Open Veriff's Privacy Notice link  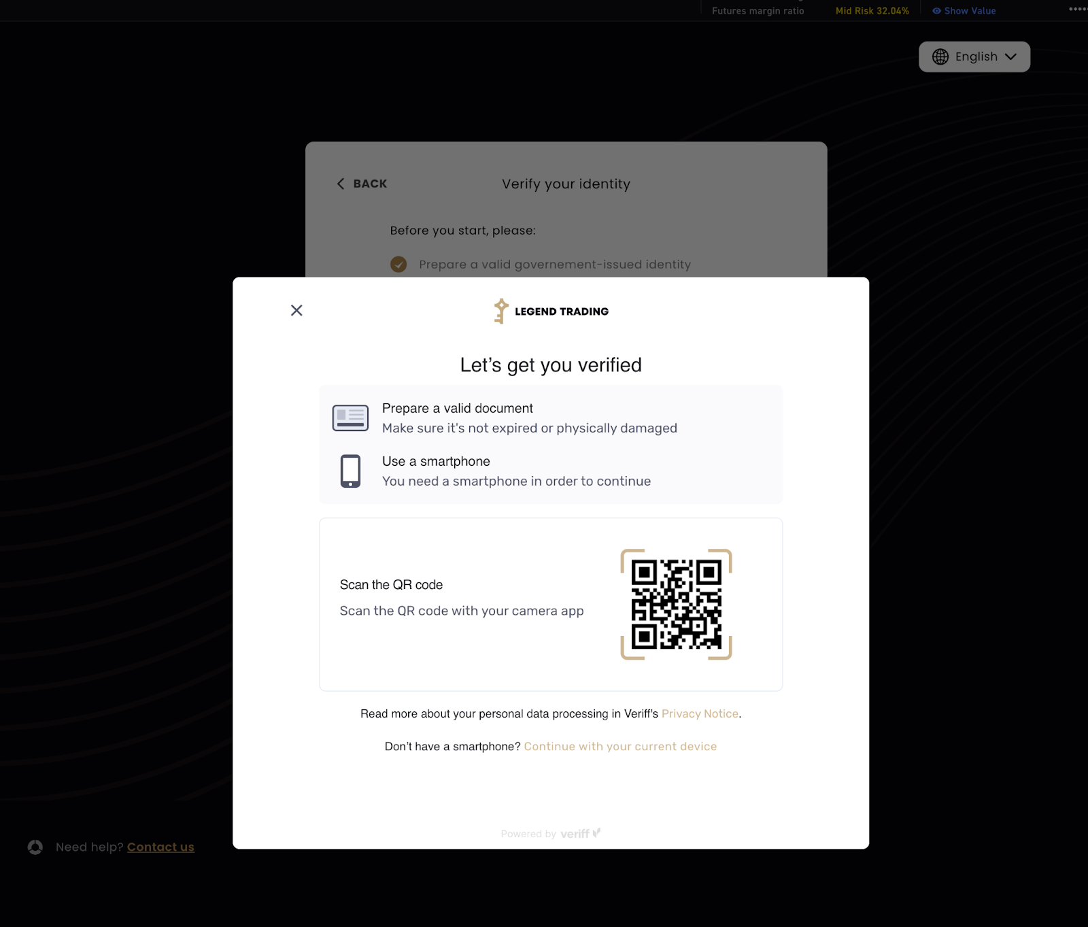pos(700,713)
